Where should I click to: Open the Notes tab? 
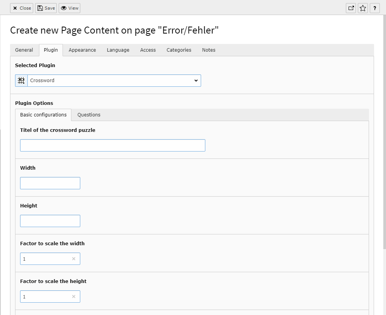pyautogui.click(x=209, y=50)
